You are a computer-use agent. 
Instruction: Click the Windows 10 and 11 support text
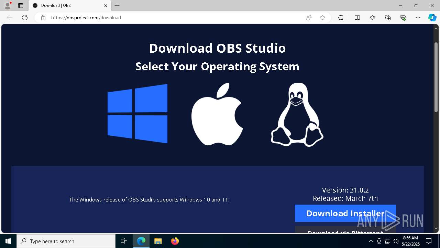click(149, 199)
